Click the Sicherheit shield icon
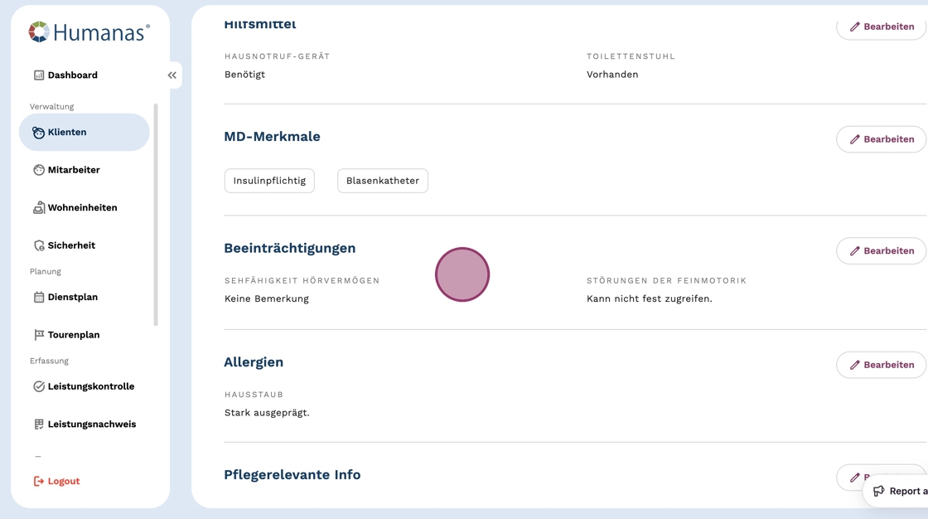The height and width of the screenshot is (519, 928). tap(39, 245)
